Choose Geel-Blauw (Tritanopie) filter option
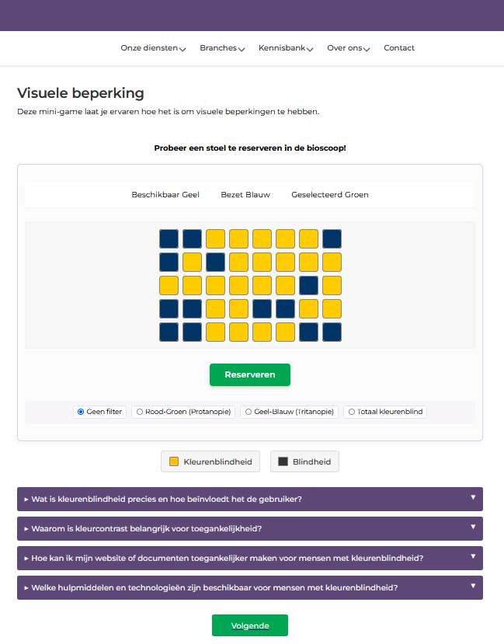504x644 pixels. pyautogui.click(x=249, y=412)
